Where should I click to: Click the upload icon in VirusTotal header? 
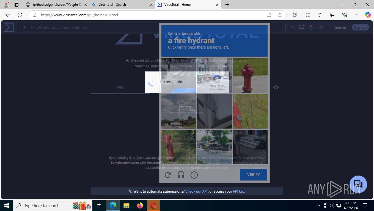point(292,27)
